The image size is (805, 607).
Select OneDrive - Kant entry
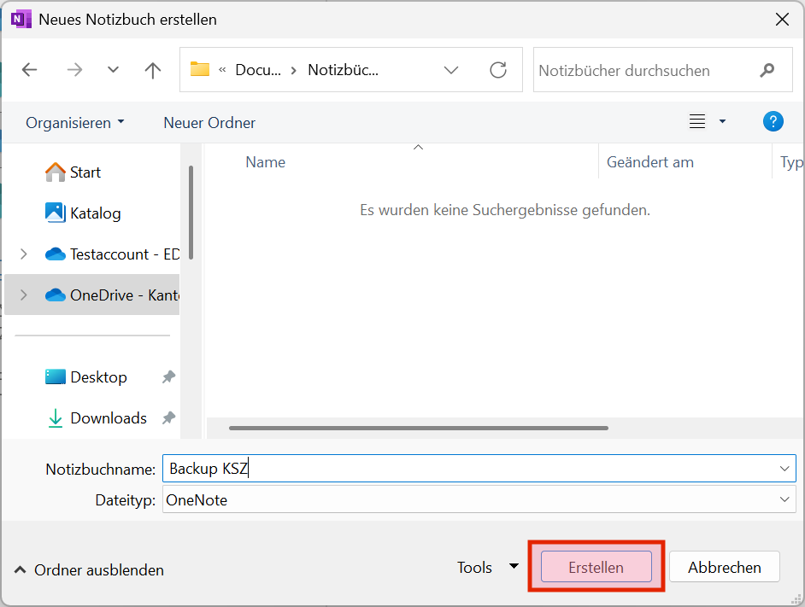(x=92, y=295)
